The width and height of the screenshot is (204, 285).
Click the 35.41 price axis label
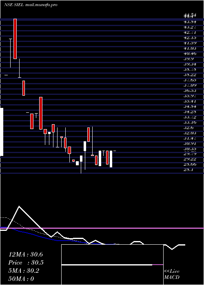point(190,101)
